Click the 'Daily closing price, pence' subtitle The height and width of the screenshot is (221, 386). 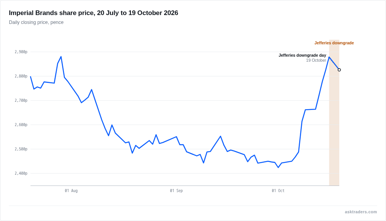click(36, 22)
